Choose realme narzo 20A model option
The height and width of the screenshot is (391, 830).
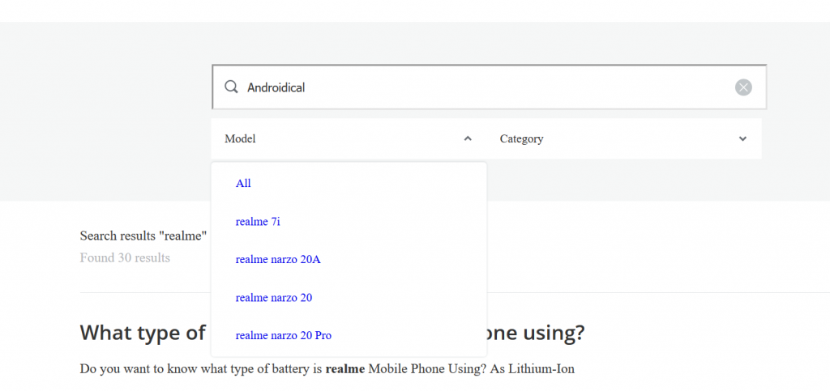(279, 260)
